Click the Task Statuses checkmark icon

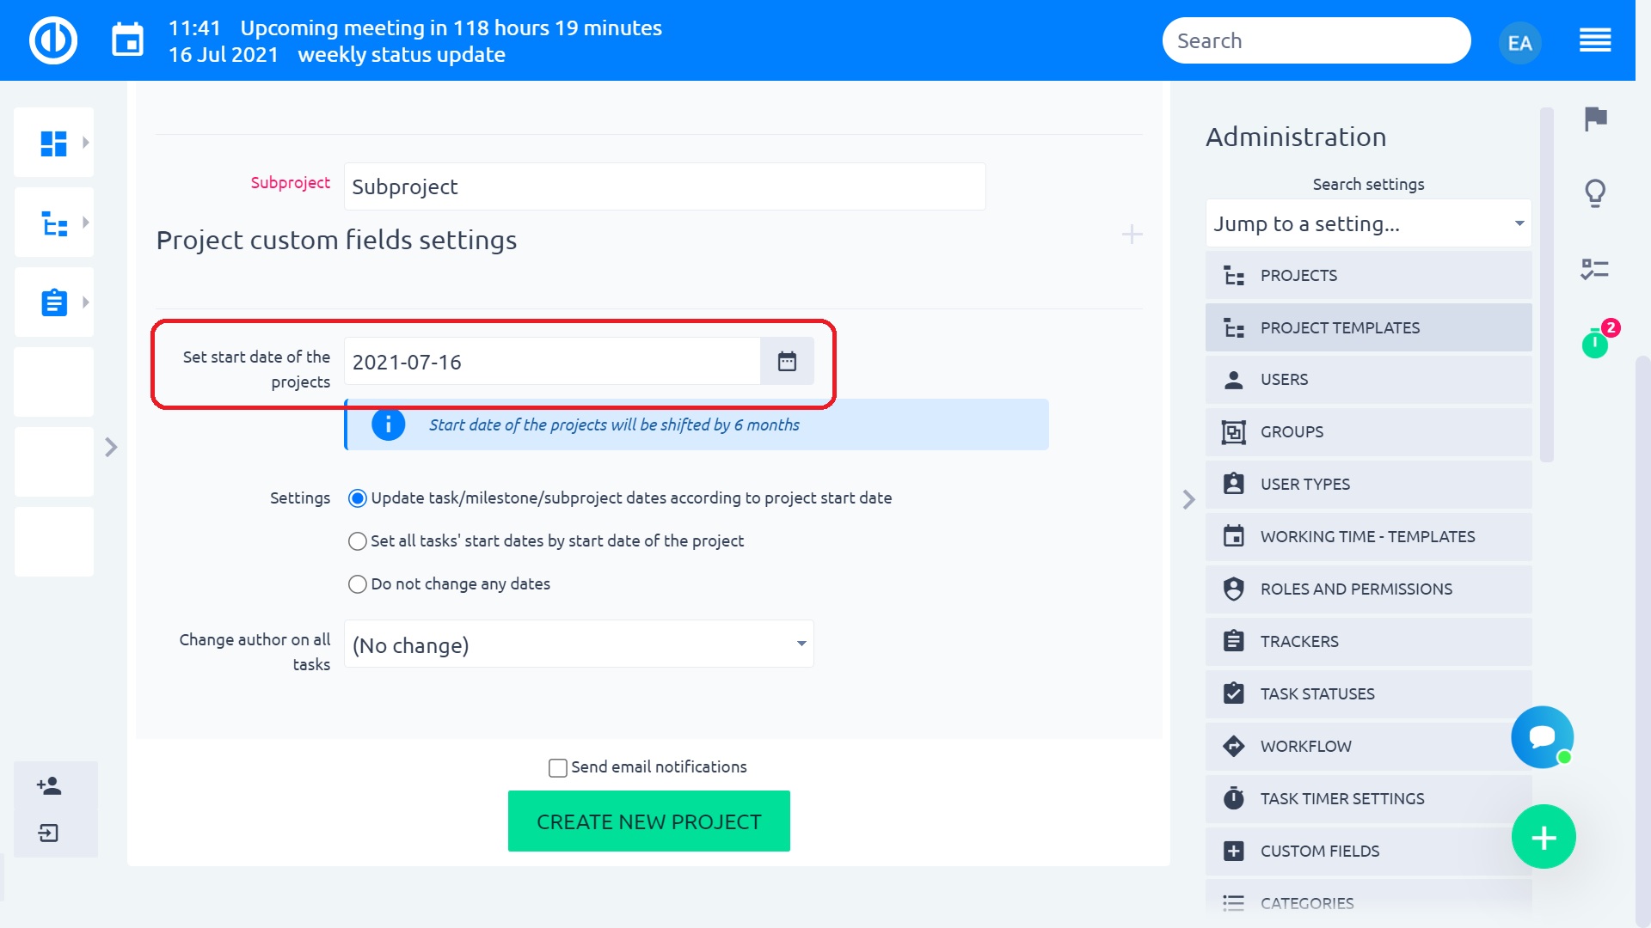[x=1233, y=693]
